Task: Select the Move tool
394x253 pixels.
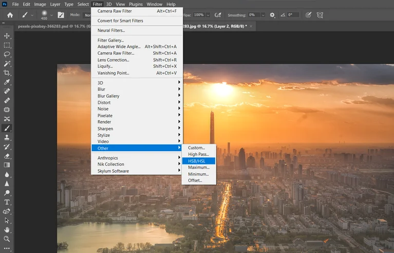Action: pos(7,36)
